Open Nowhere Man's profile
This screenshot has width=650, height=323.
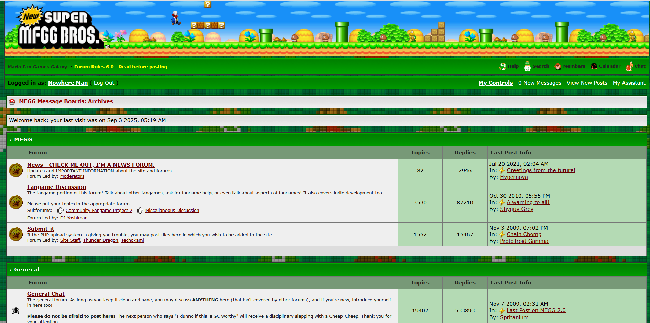[68, 83]
